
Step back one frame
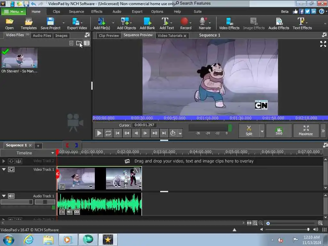pos(136,133)
